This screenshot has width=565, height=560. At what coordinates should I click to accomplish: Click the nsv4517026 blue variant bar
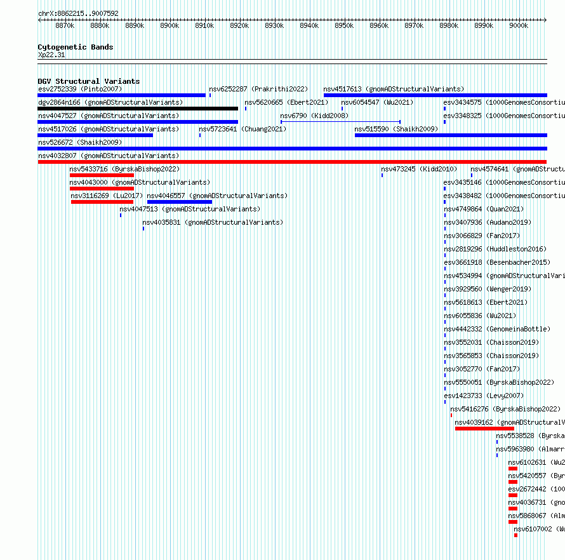tap(95, 135)
